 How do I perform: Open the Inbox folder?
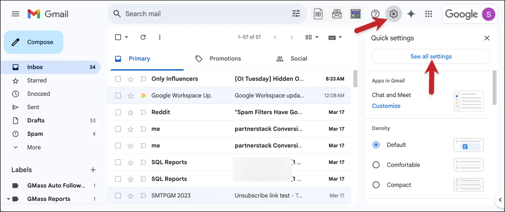tap(50, 67)
